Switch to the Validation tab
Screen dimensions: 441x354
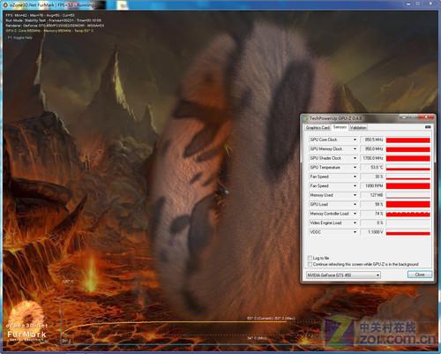[x=358, y=127]
